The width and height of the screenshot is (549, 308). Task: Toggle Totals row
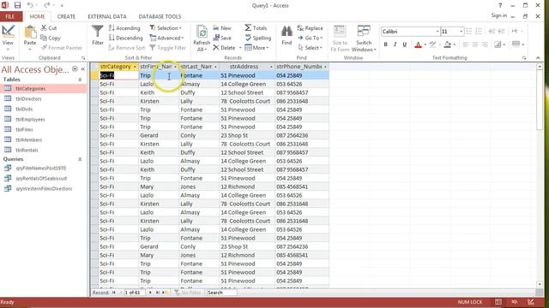256,28
